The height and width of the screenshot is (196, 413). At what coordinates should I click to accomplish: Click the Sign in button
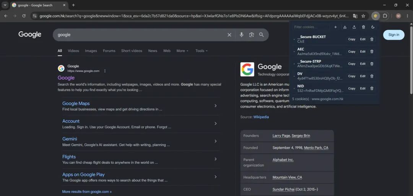[x=393, y=35]
